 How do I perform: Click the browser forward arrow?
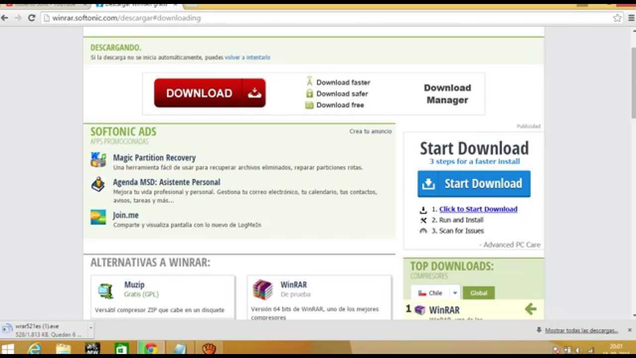tap(18, 18)
